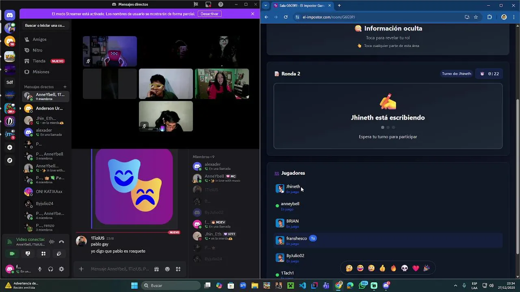Open soundboard icon in Discord call panel
This screenshot has width=520, height=292.
(59, 253)
